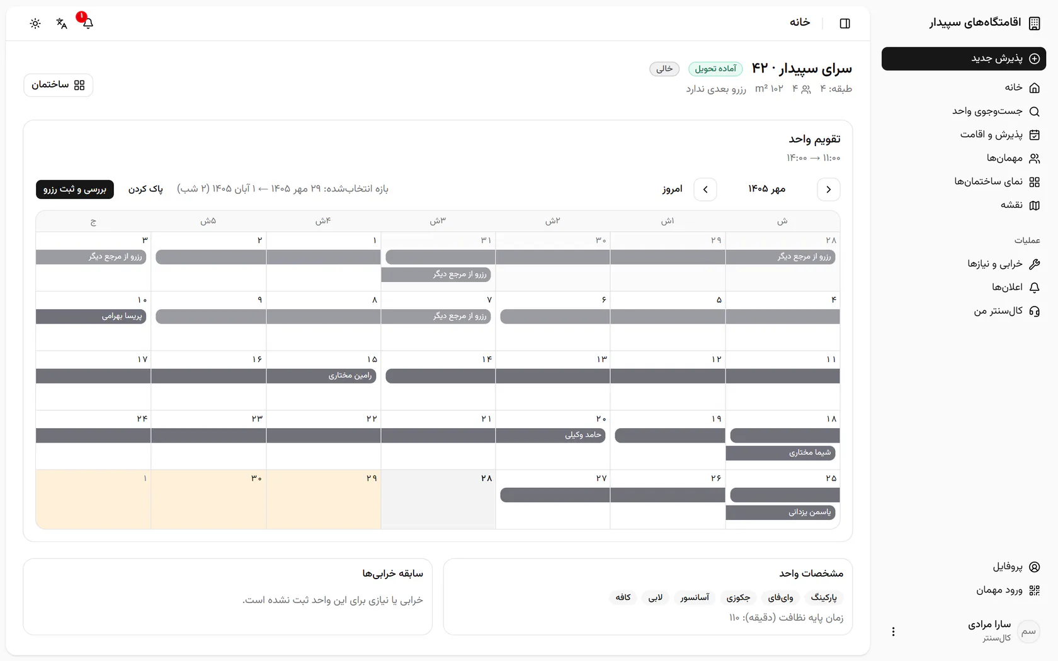This screenshot has height=661, width=1058.
Task: Click the کافه amenity tag
Action: point(623,597)
